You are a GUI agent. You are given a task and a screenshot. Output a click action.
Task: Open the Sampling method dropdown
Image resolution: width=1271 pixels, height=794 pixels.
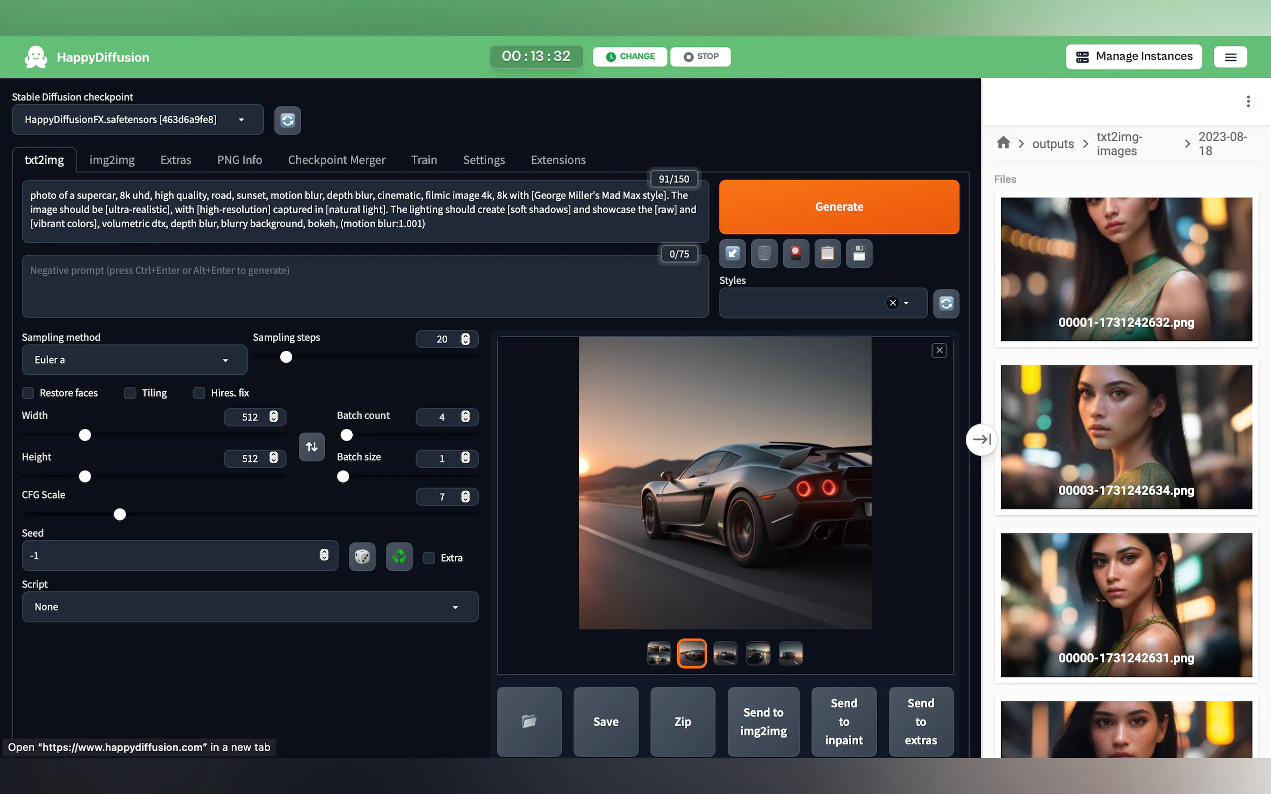[135, 359]
